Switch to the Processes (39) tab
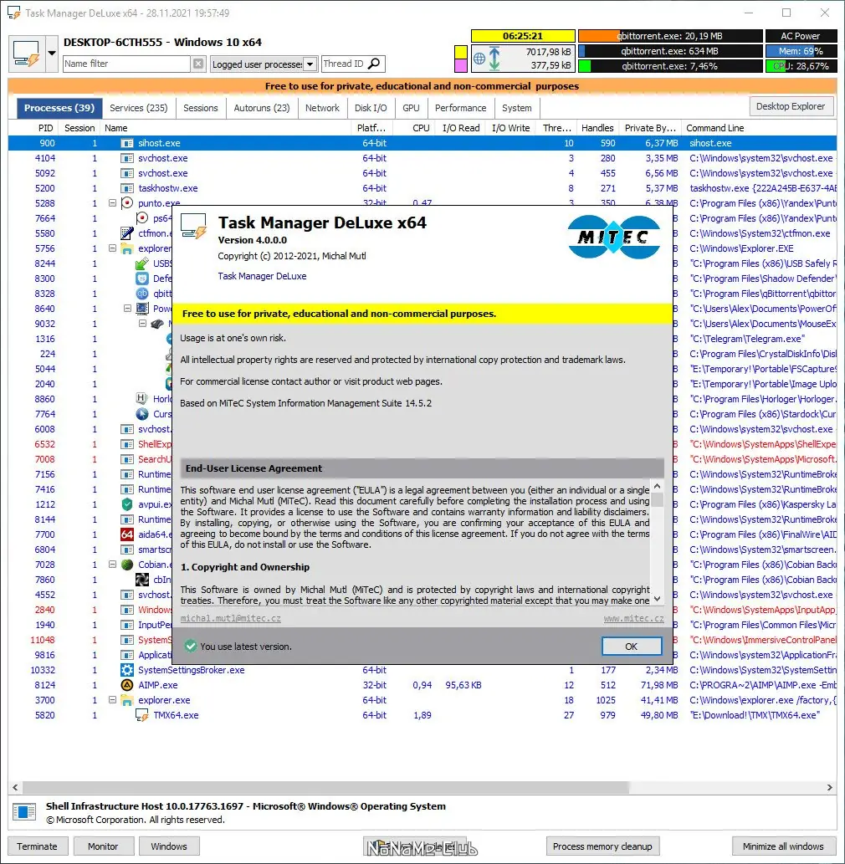This screenshot has height=864, width=845. pyautogui.click(x=59, y=108)
